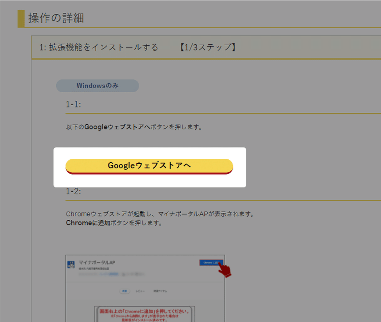
Task: Click the 1-2: sub-step heading
Action: [73, 191]
